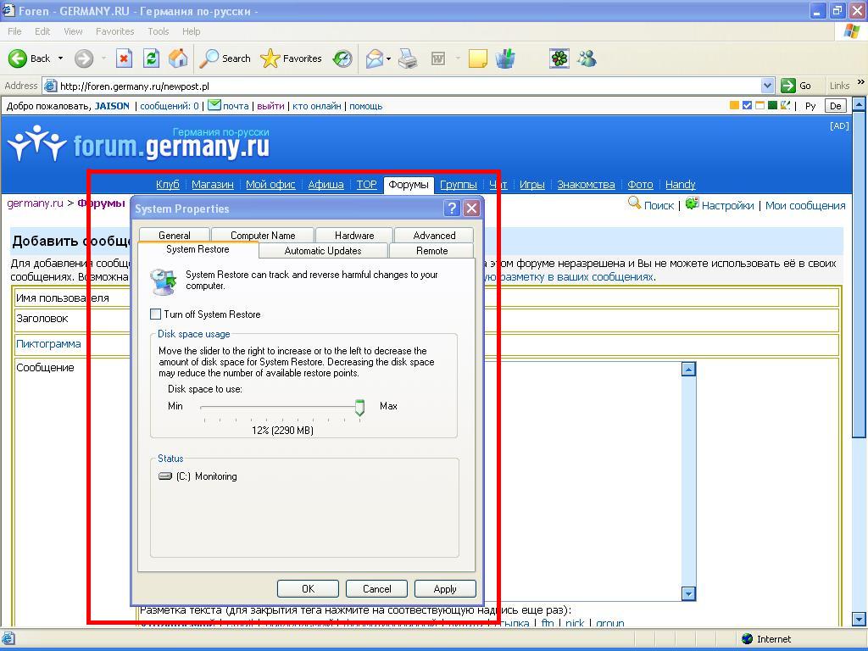Screen dimensions: 868x651
Task: Click the blue checkmark icon in top bar
Action: (748, 105)
